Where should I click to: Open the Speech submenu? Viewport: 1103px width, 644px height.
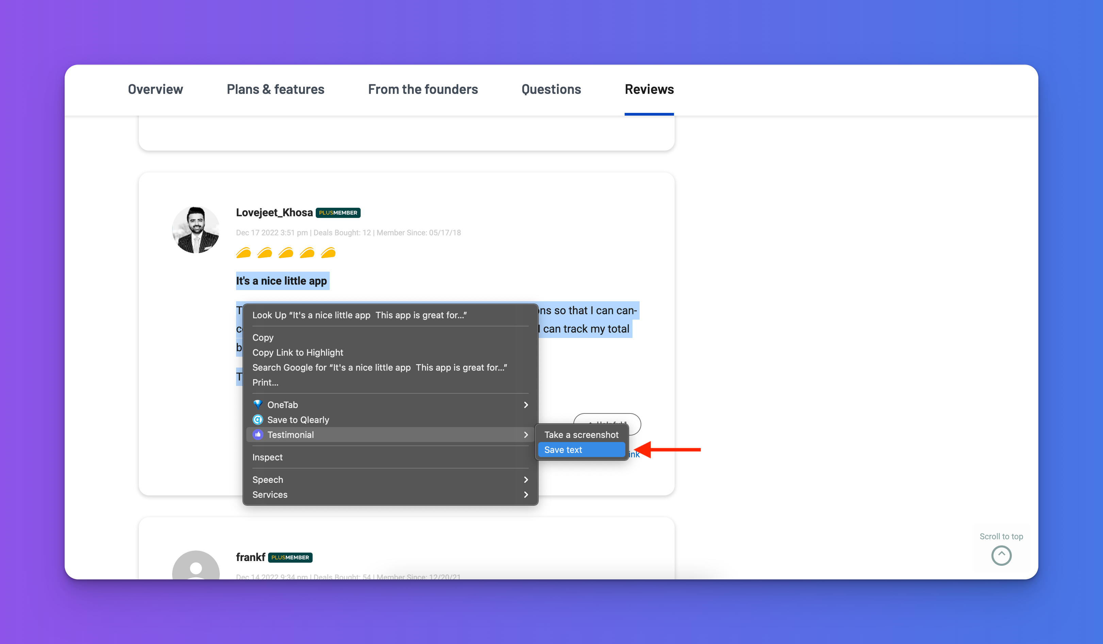point(390,480)
